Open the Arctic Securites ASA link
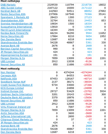 [12, 113]
